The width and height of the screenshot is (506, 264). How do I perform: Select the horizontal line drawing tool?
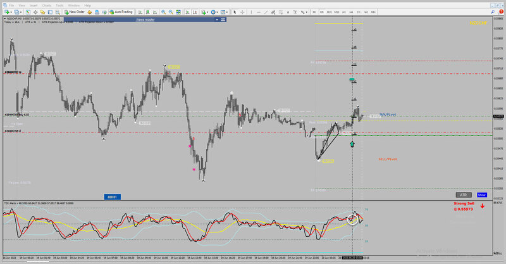coord(259,12)
